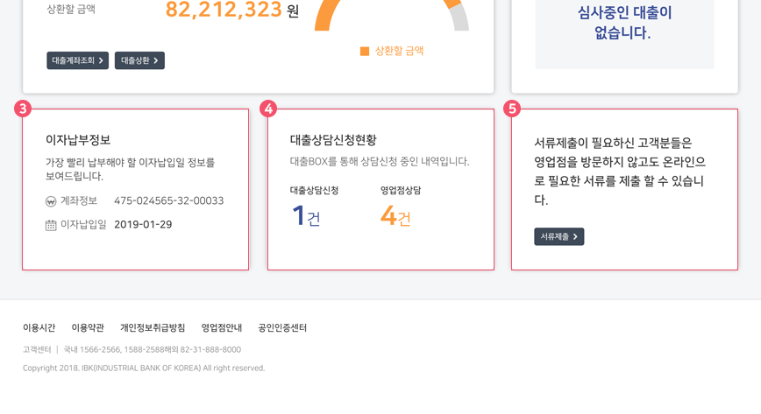Click the orange 상환할 금액 legend square
Image resolution: width=761 pixels, height=414 pixels.
click(365, 52)
